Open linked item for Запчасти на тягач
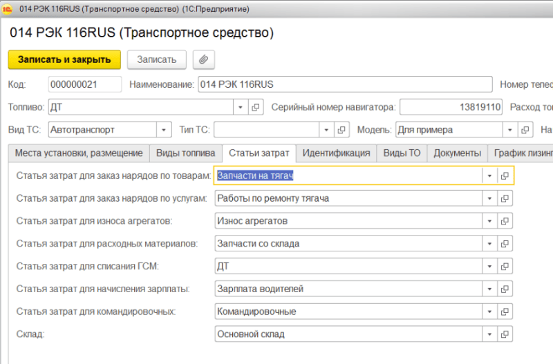553x364 pixels. coord(505,176)
